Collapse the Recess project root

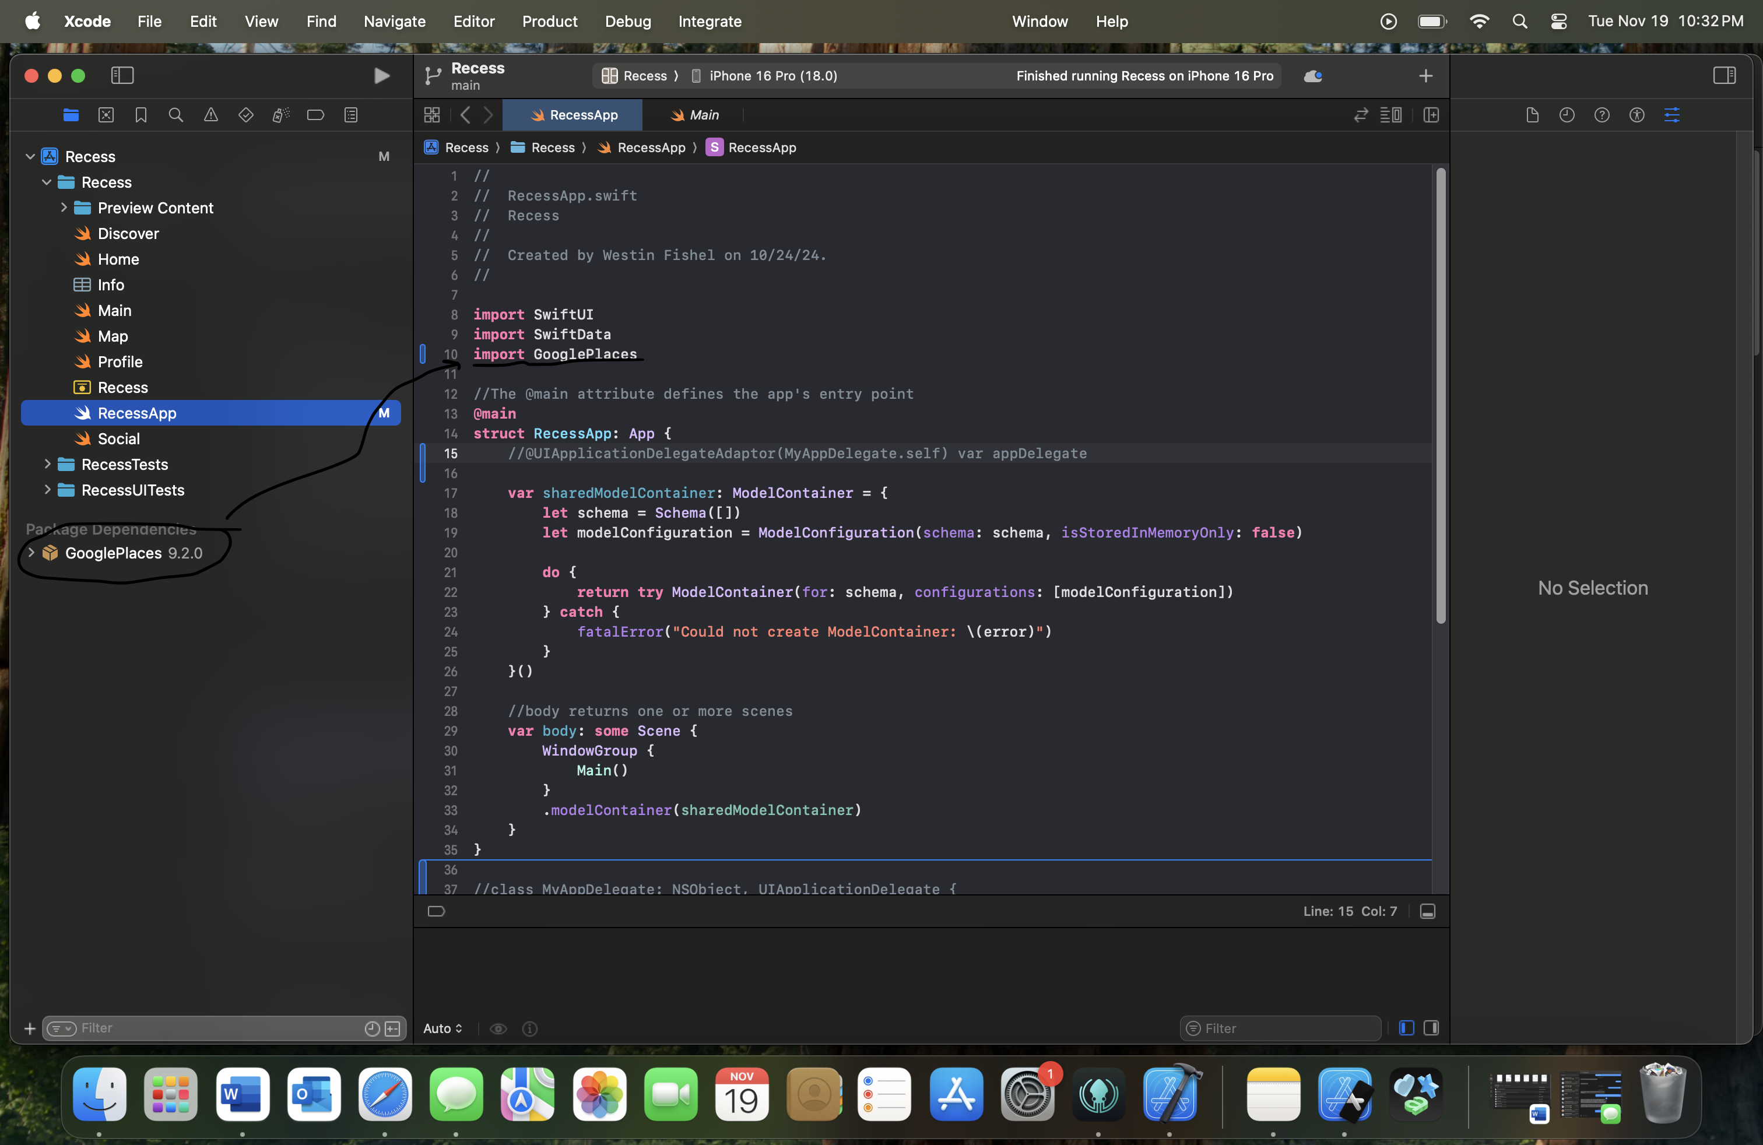pyautogui.click(x=30, y=156)
